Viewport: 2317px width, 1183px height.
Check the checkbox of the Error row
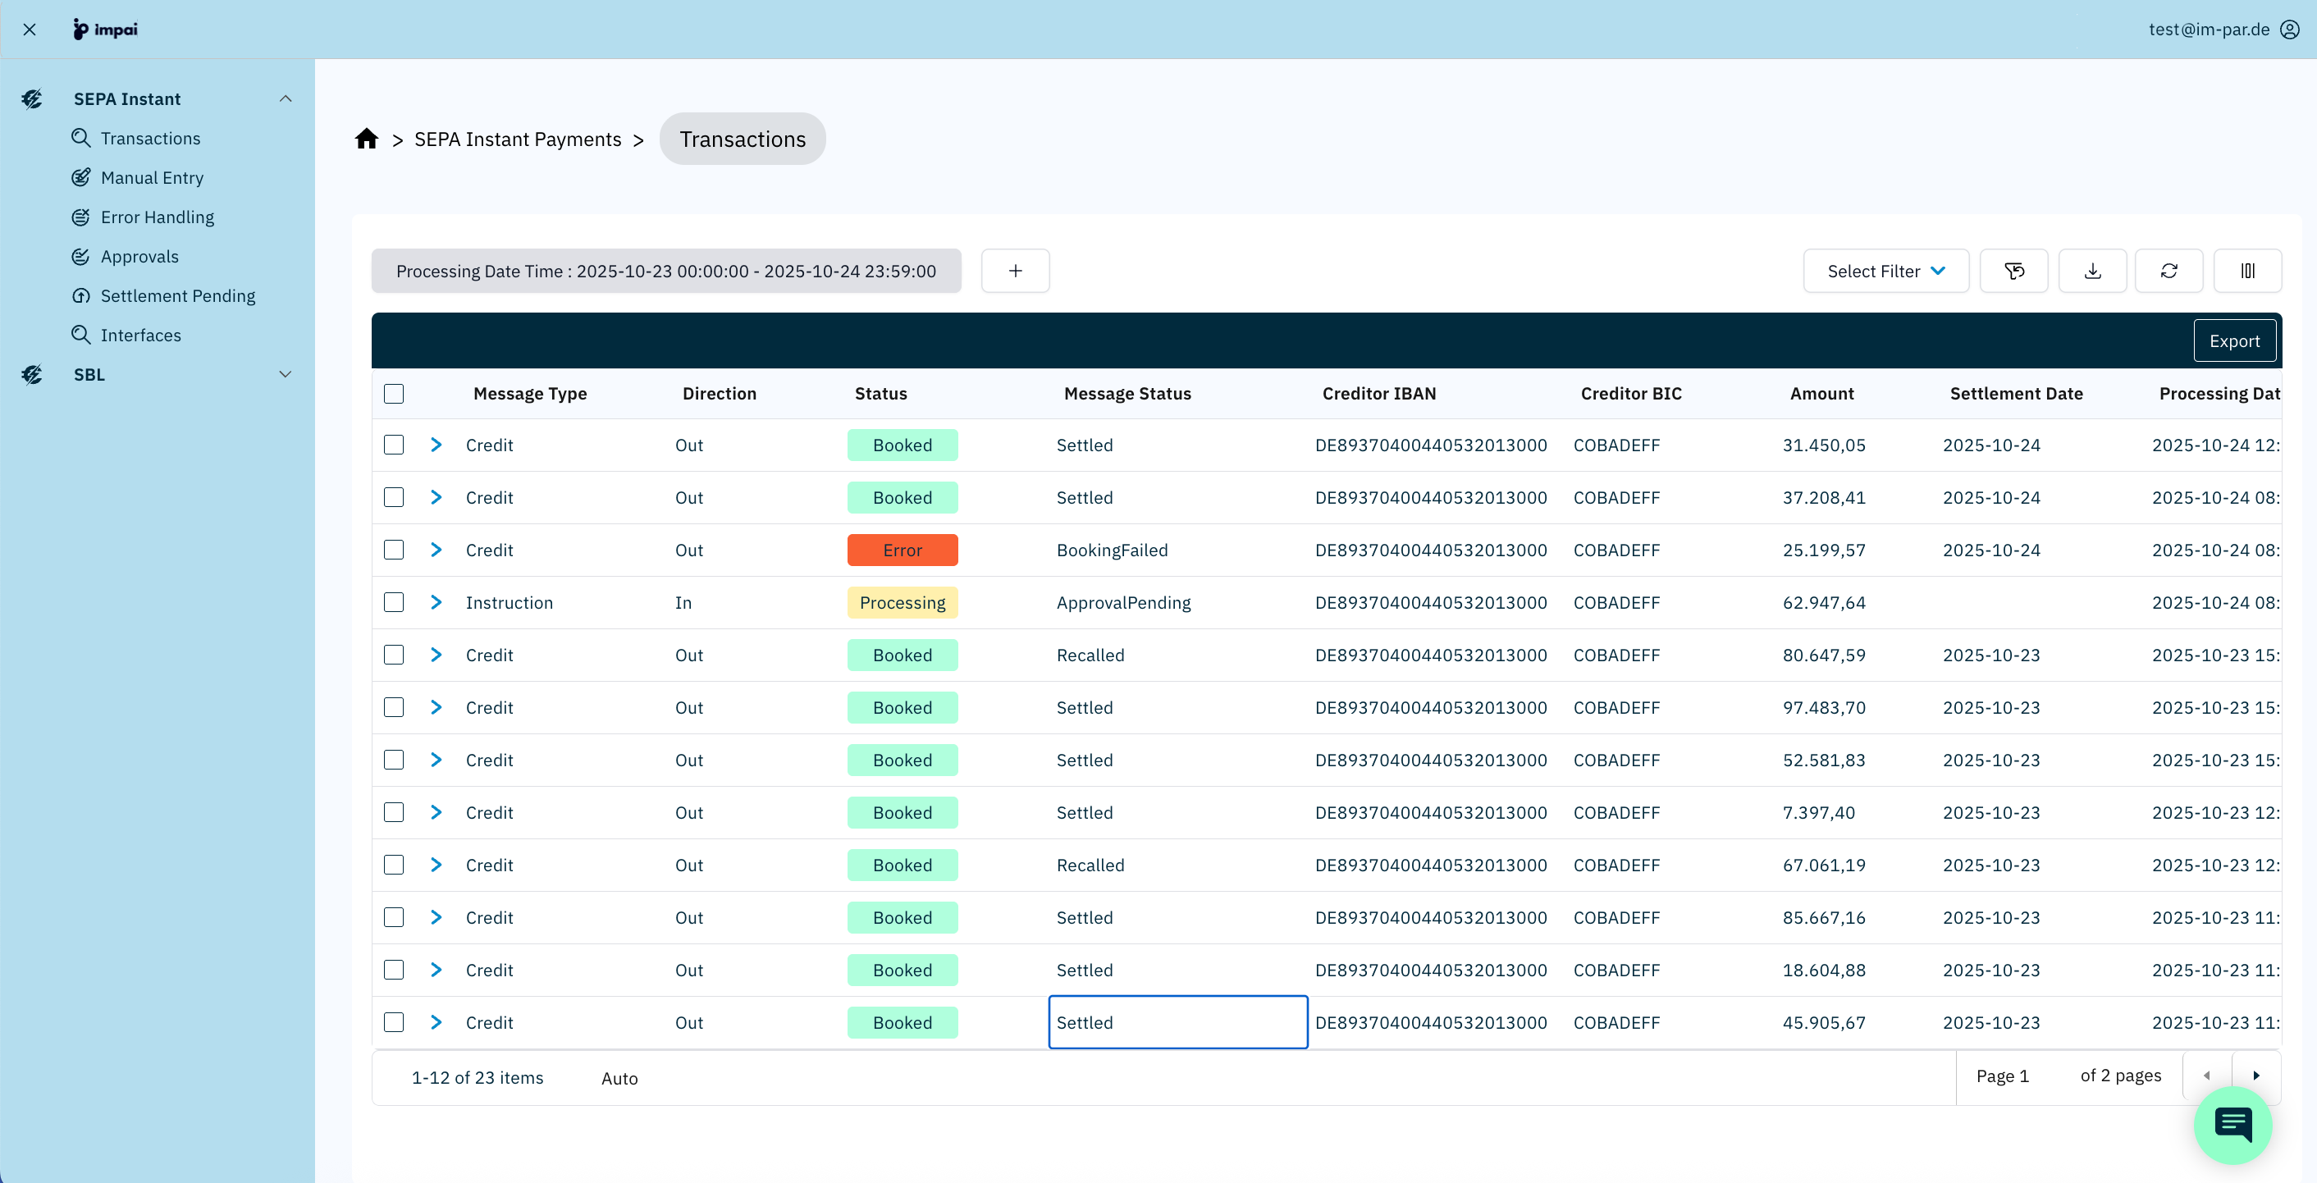pyautogui.click(x=393, y=550)
